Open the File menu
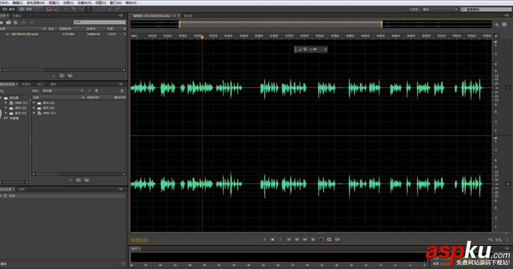 (4, 3)
